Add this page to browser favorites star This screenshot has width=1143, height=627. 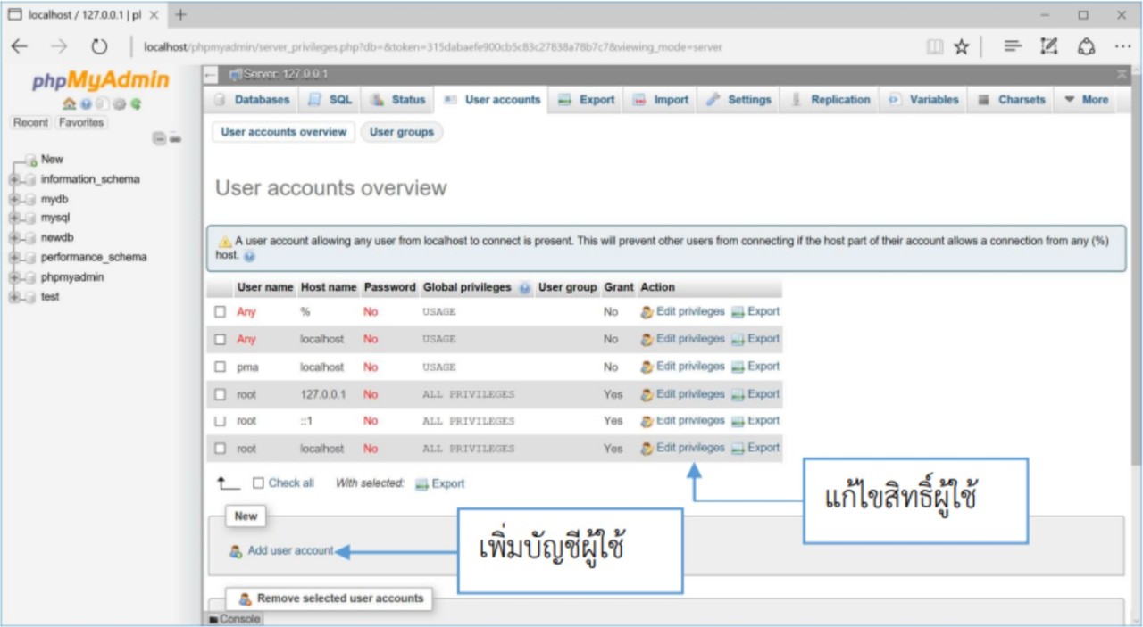[961, 46]
